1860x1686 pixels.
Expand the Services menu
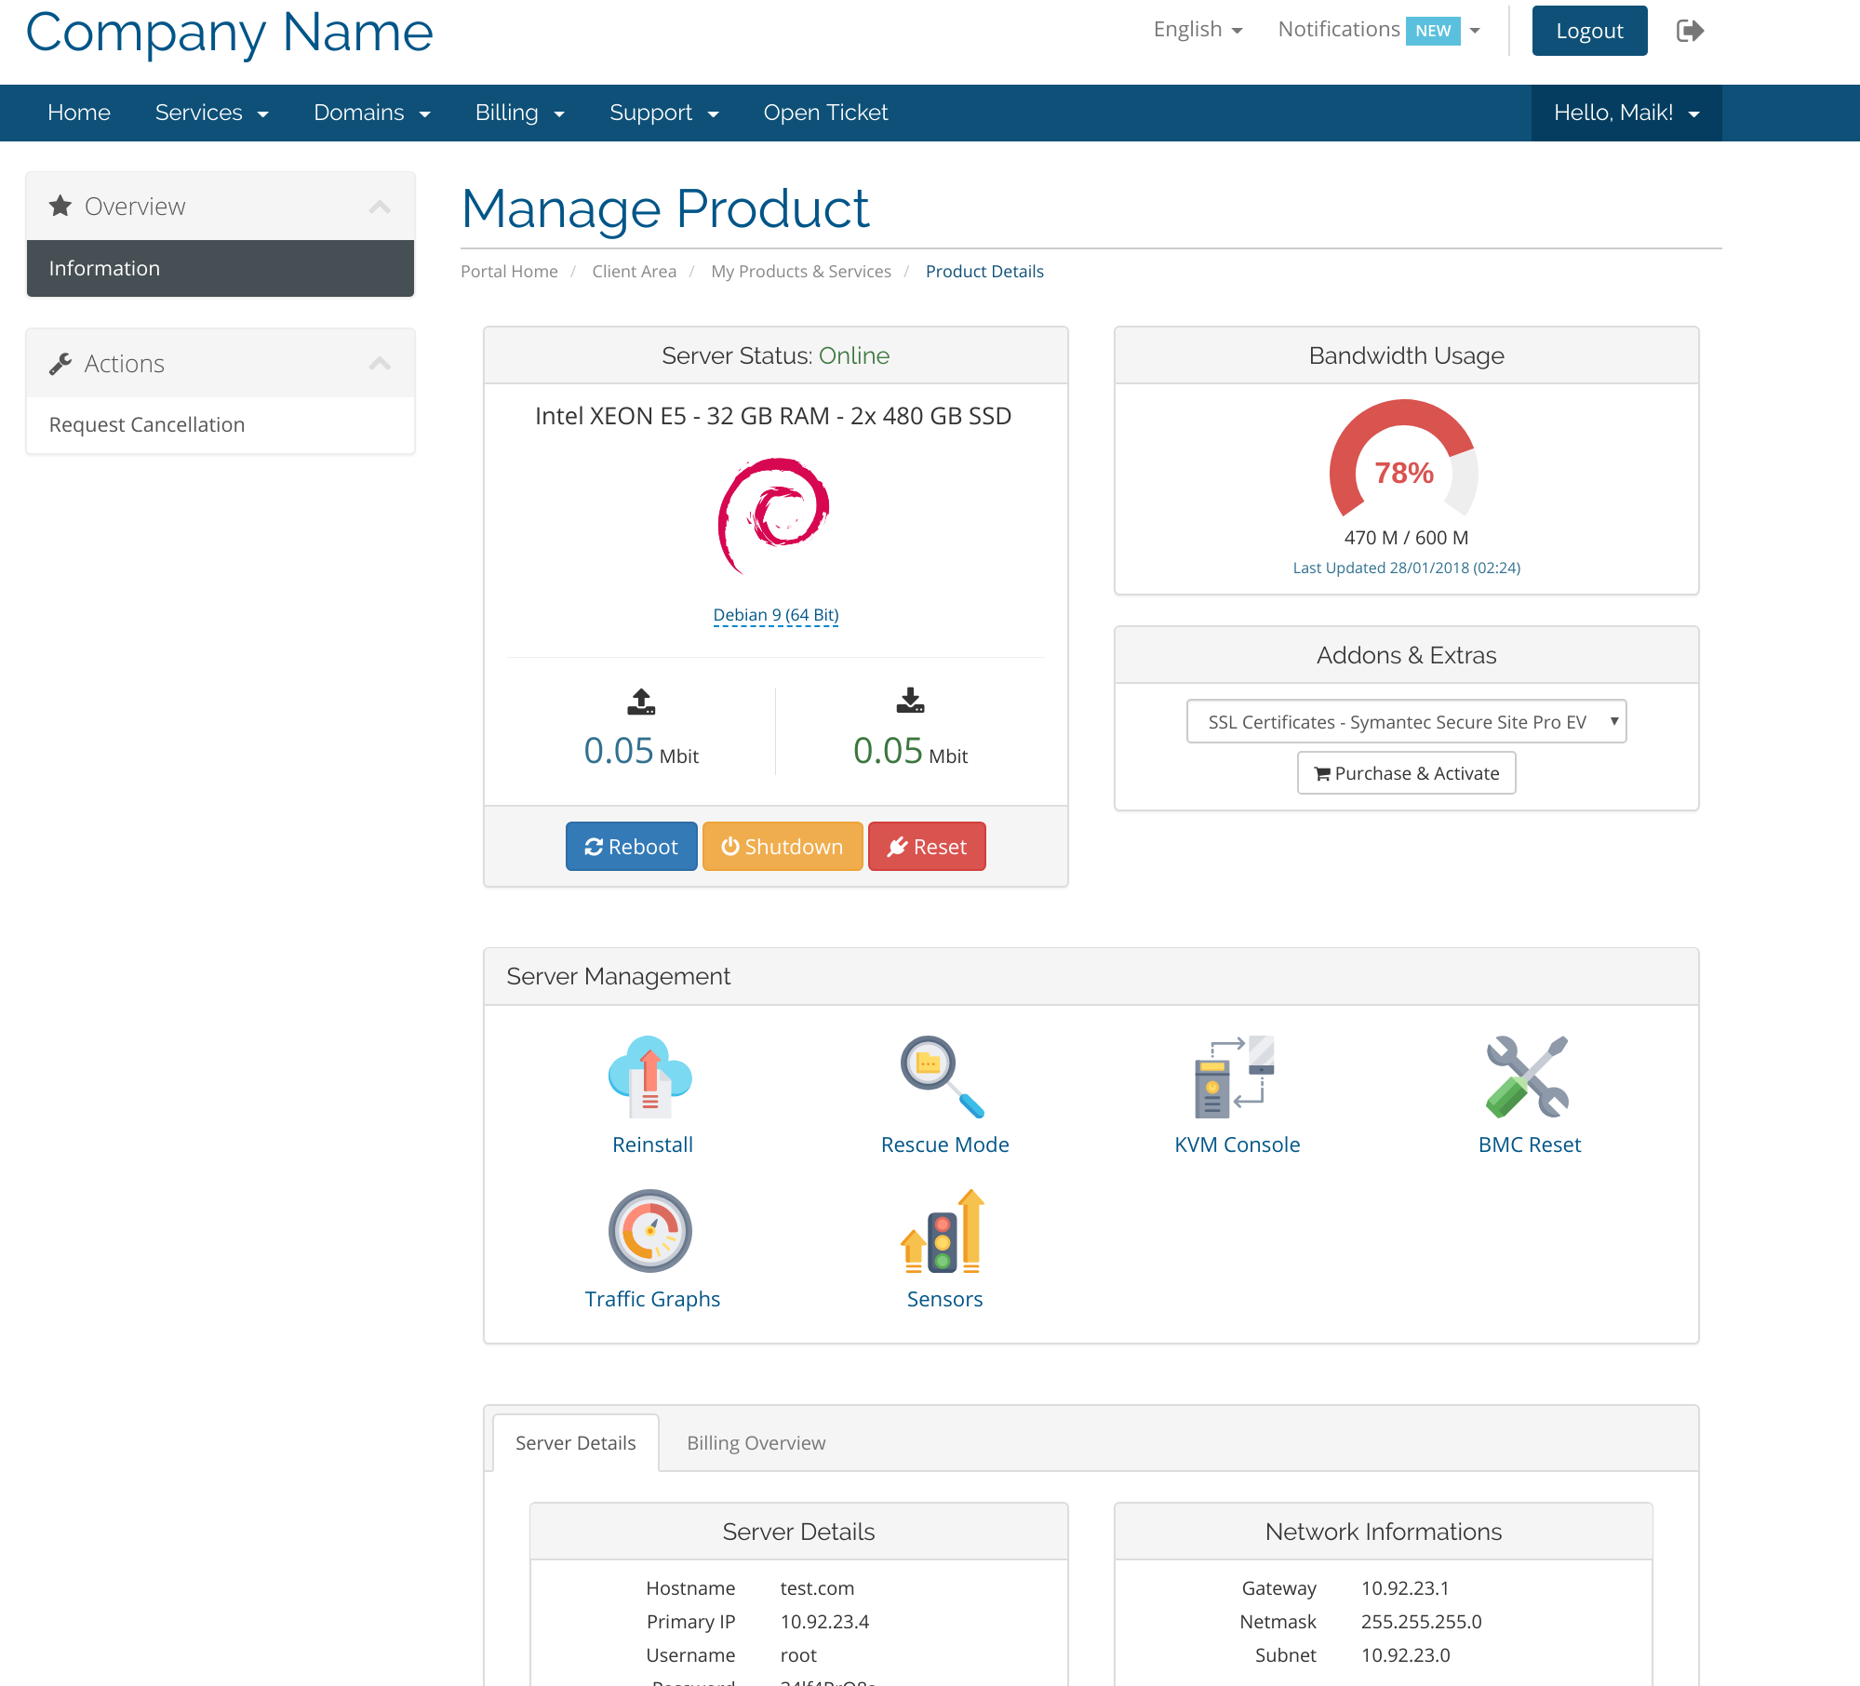(x=212, y=113)
